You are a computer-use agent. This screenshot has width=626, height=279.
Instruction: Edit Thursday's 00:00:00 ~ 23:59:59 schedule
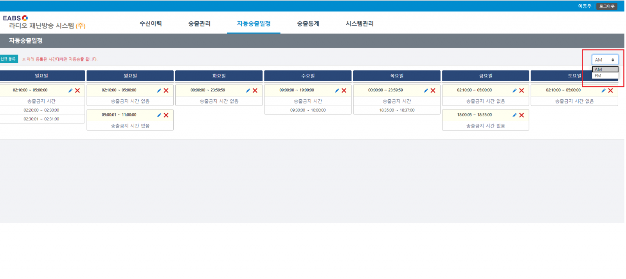426,90
